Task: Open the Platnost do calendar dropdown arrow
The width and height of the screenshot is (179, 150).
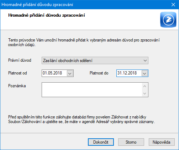Action: click(x=144, y=73)
